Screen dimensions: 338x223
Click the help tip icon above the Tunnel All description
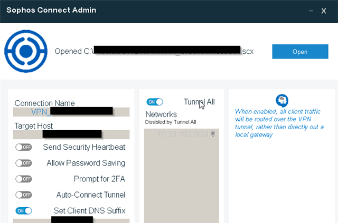[282, 100]
